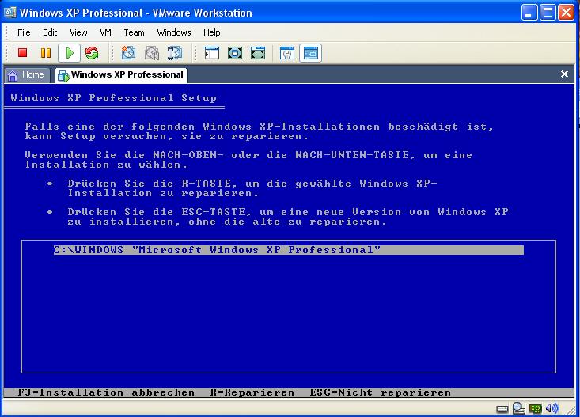
Task: Revert the VM to its snapshot
Action: tap(152, 53)
